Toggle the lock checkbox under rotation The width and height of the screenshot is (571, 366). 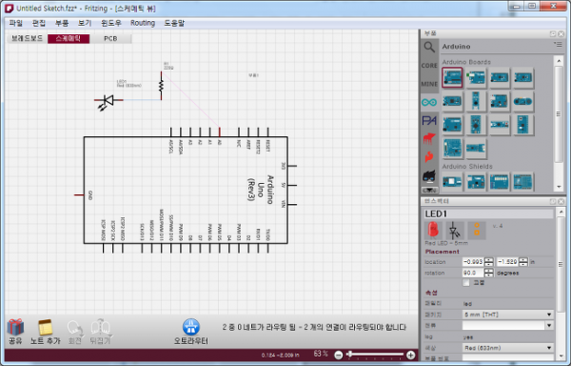[466, 283]
